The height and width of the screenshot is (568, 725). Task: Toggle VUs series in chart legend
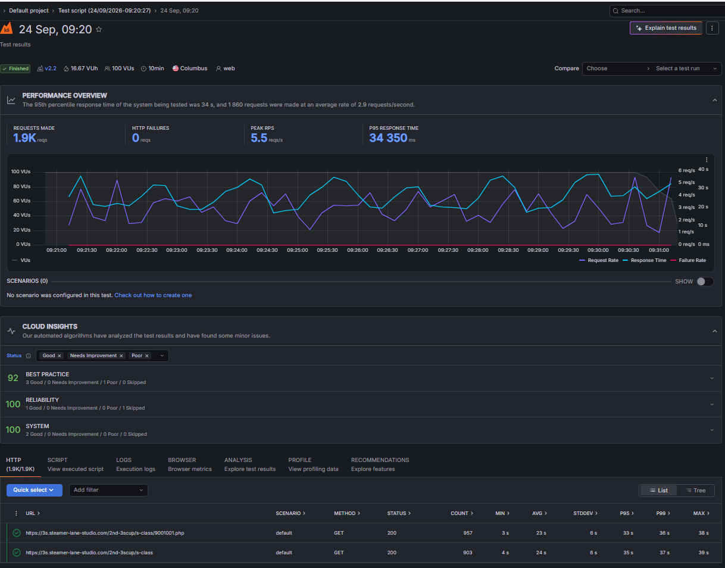pos(21,260)
